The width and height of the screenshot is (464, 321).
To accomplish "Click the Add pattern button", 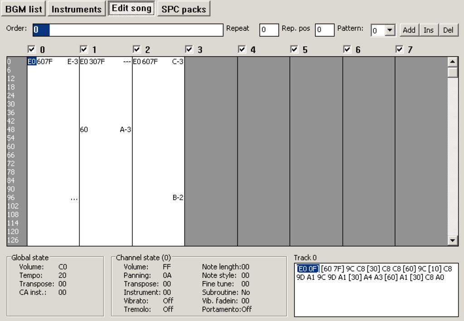I will point(409,30).
